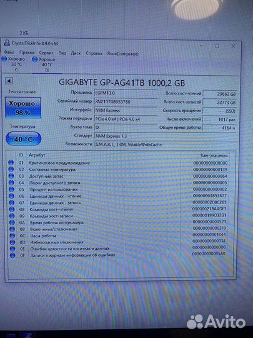Screen dimensions: 253x338
Task: Click the serial number field SN211708953760
Action: 126,101
